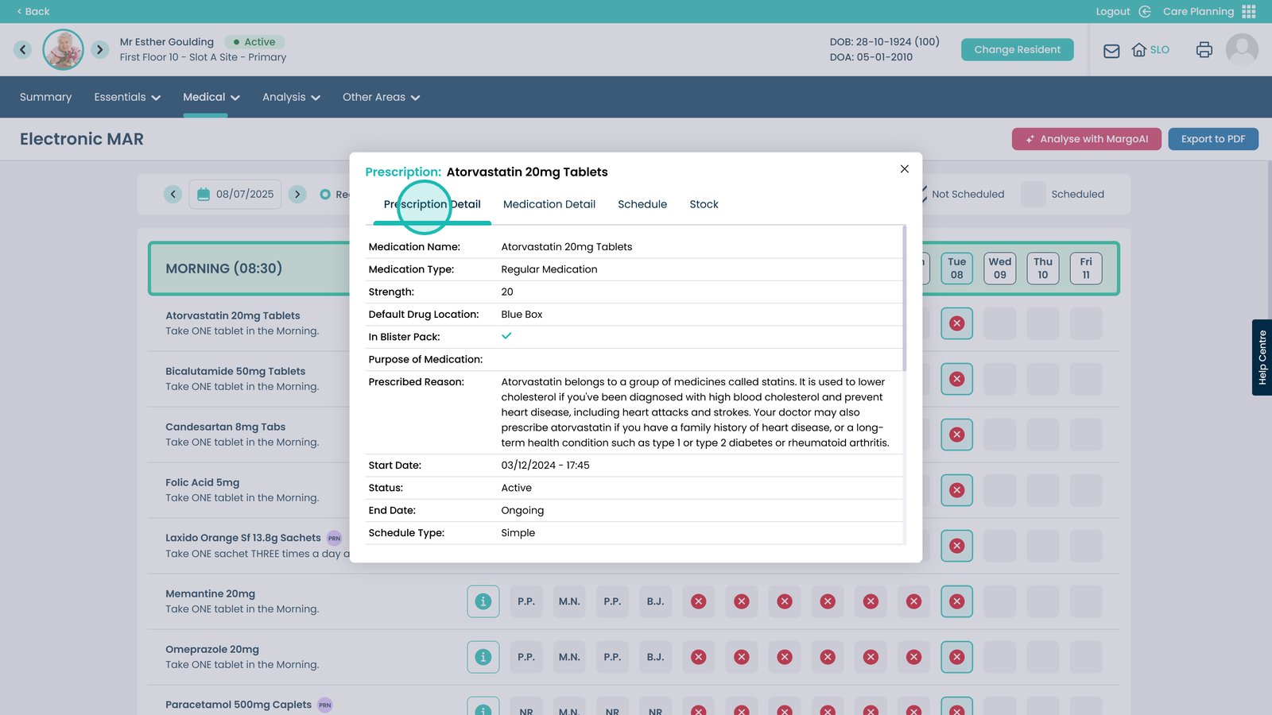Expand the Analysis dropdown menu
This screenshot has height=715, width=1272.
point(291,98)
